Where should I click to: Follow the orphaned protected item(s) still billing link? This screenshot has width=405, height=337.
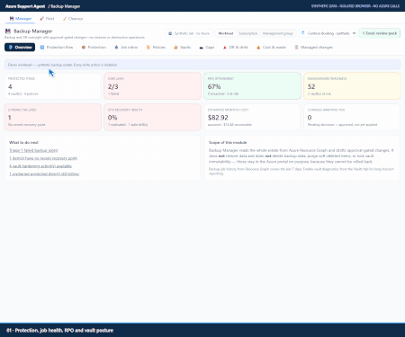pyautogui.click(x=44, y=173)
